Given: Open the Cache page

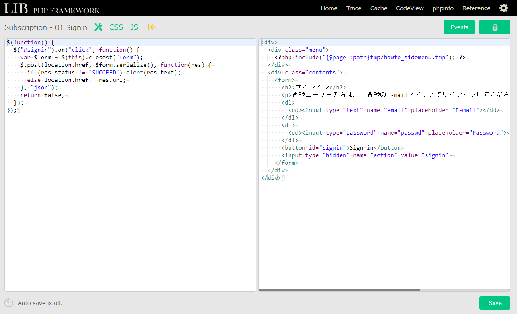Looking at the screenshot, I should (x=379, y=8).
